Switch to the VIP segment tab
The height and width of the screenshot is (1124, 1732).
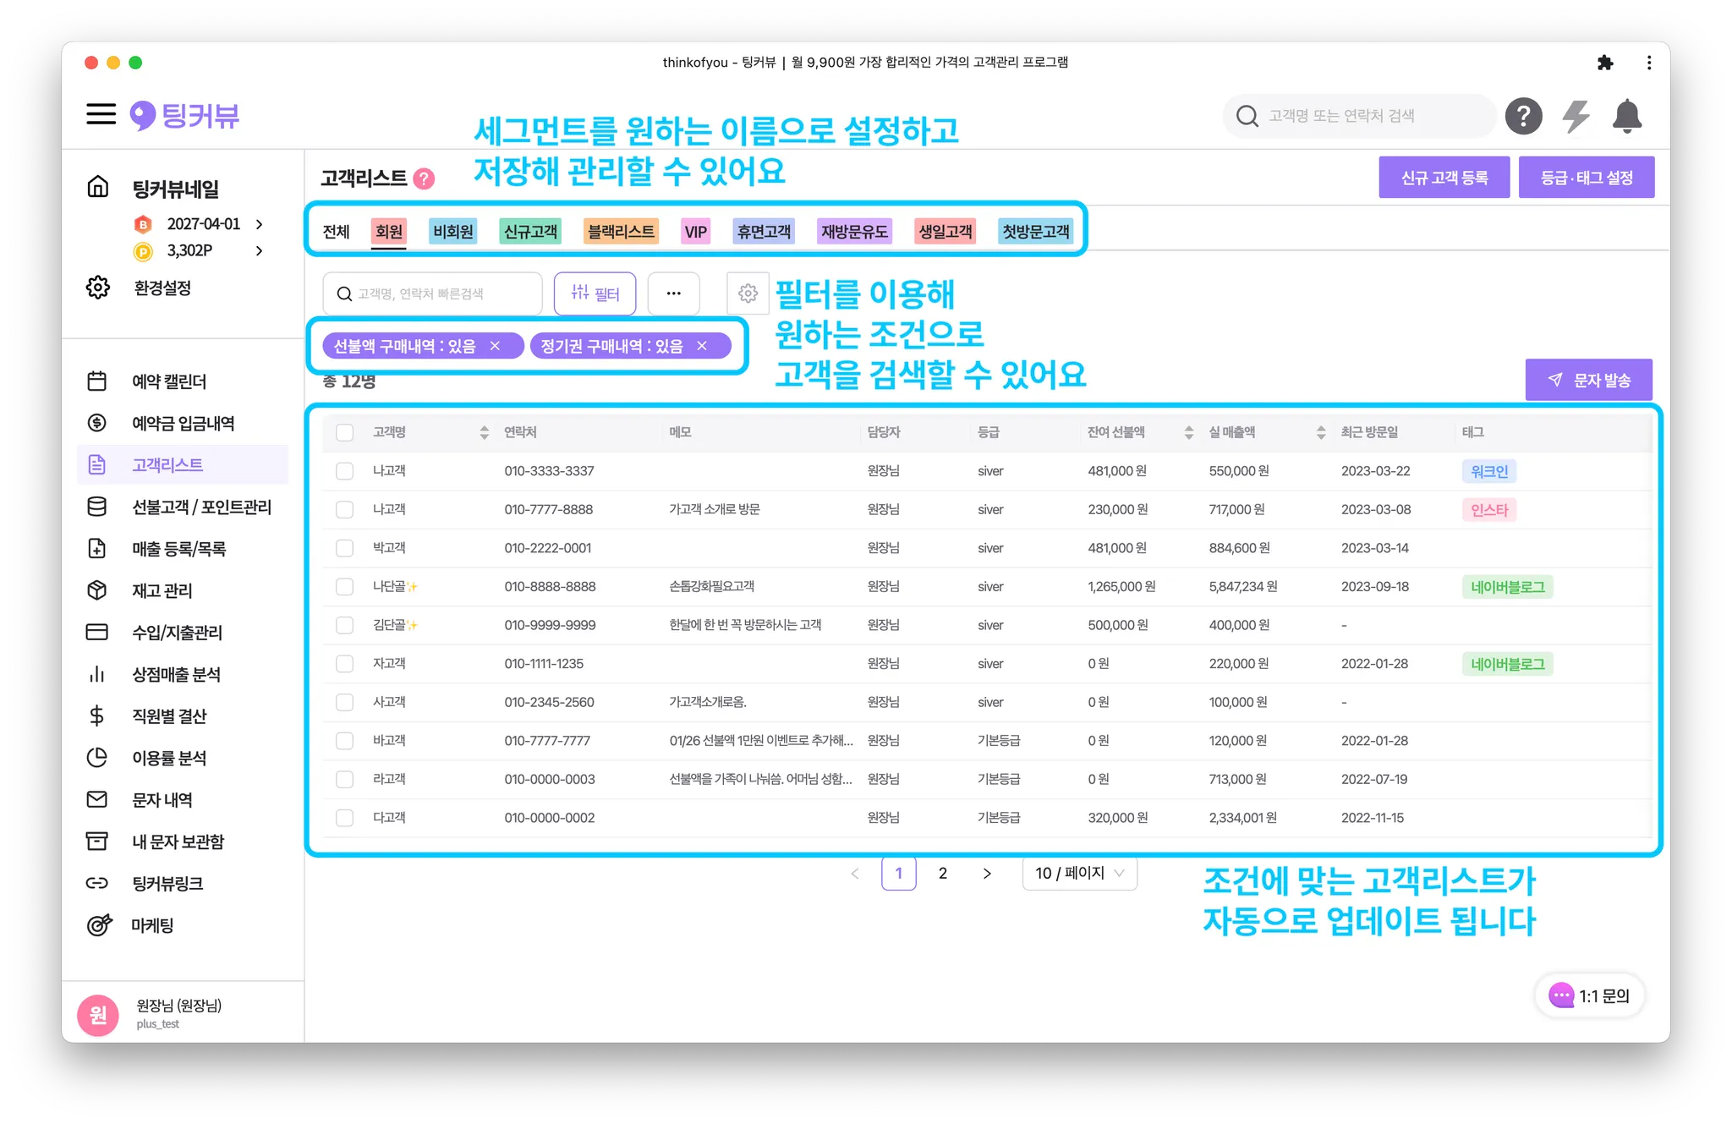point(695,232)
